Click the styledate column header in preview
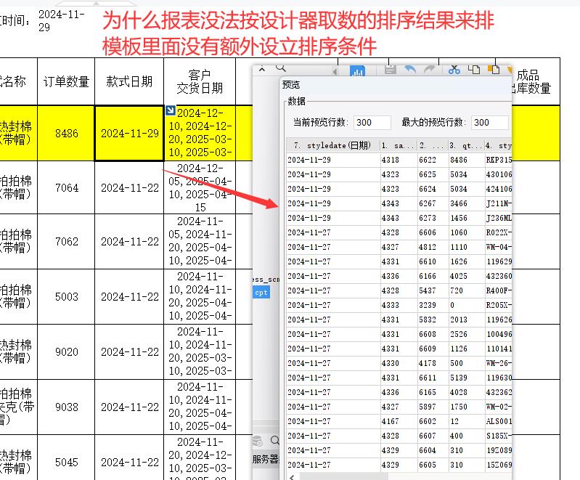 click(332, 145)
